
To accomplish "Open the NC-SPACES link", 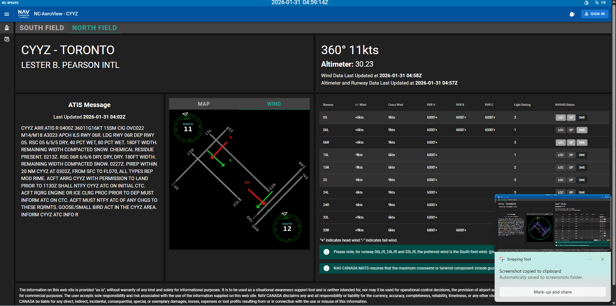I will coord(10,3).
